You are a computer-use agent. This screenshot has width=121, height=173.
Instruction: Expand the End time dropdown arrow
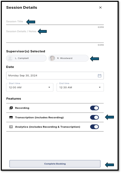click(100, 87)
